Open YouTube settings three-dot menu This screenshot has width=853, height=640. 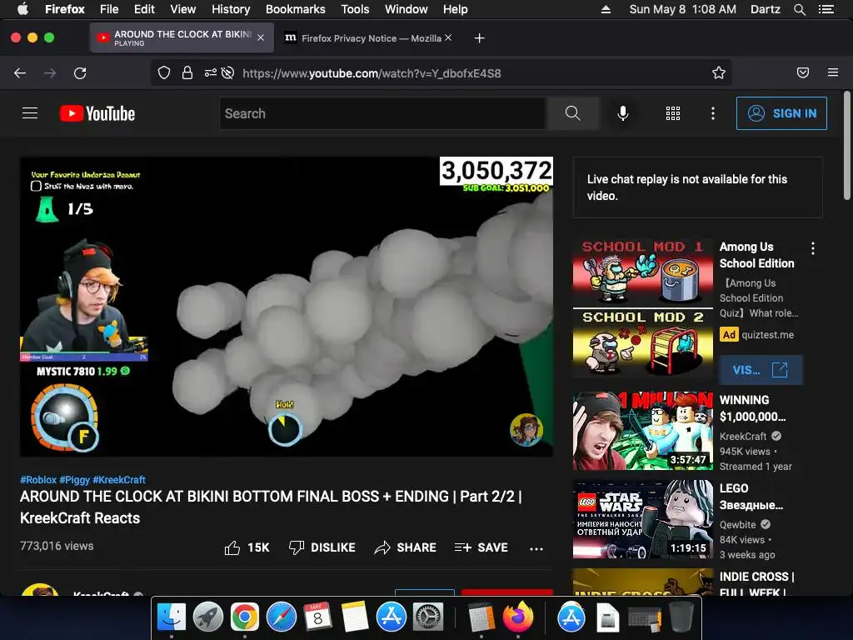pyautogui.click(x=713, y=113)
